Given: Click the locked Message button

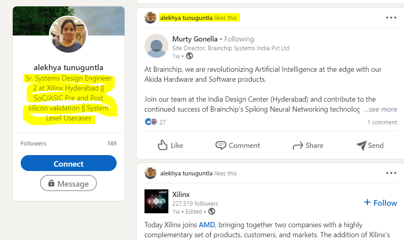Looking at the screenshot, I should tap(68, 183).
